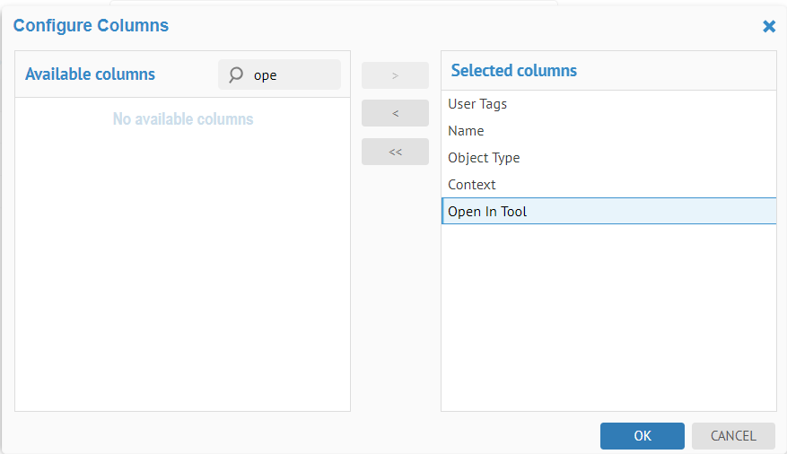Focus the search field containing 'ope'
This screenshot has height=454, width=787.
click(x=292, y=75)
